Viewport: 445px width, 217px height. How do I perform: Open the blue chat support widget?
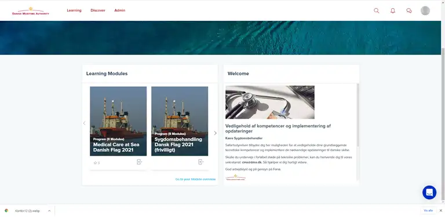coord(429,192)
